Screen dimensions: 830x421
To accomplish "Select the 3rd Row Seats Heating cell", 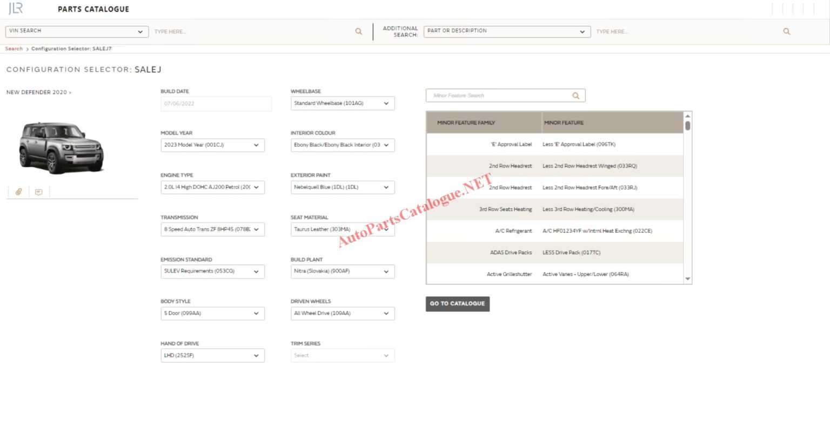I will click(x=505, y=209).
